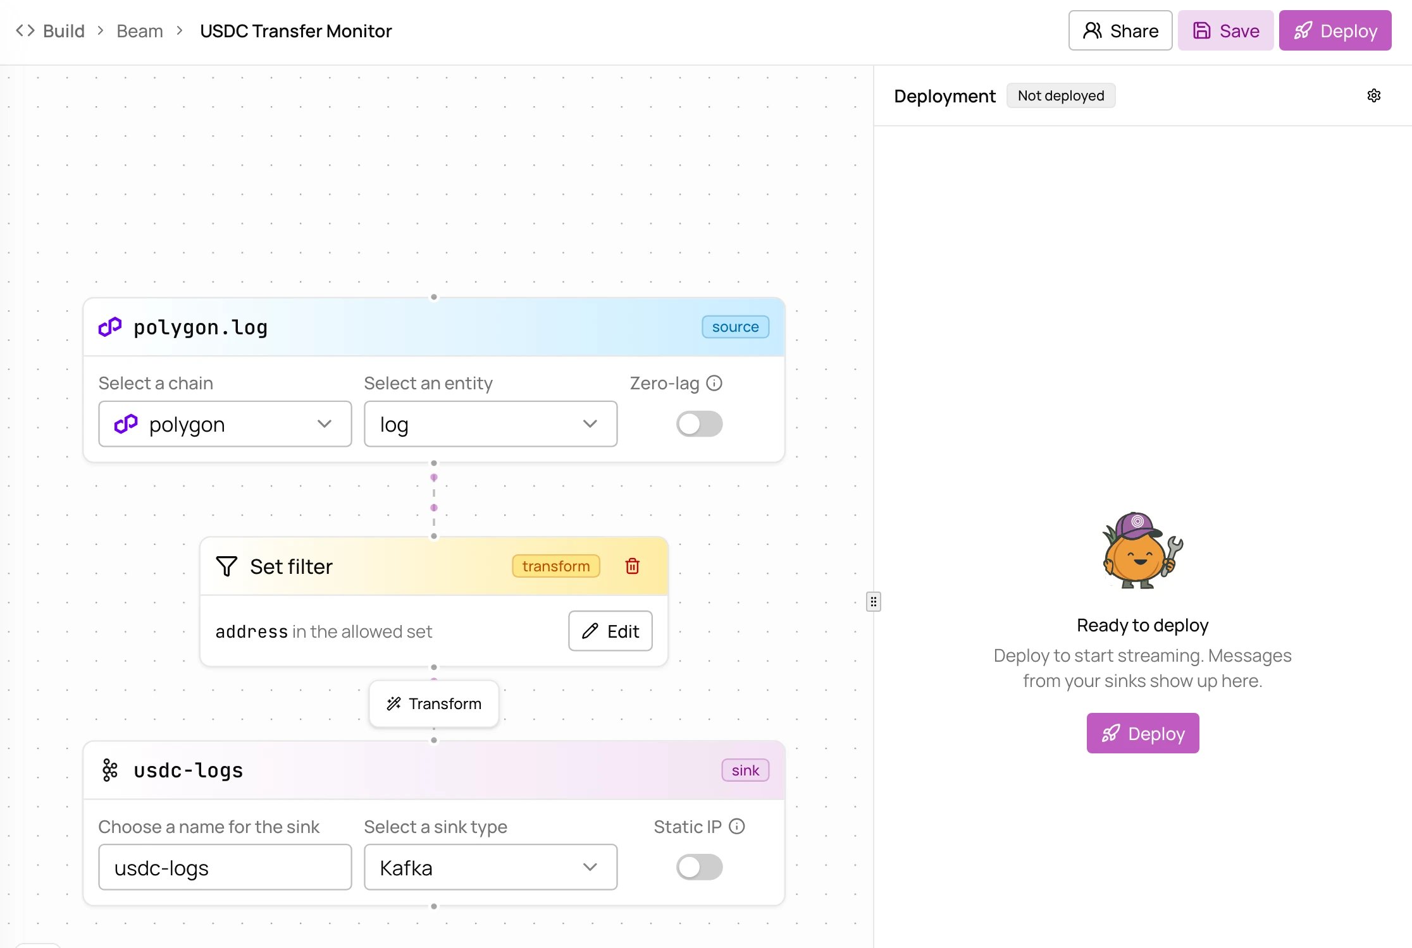Open the deployment settings gear icon

(1373, 95)
